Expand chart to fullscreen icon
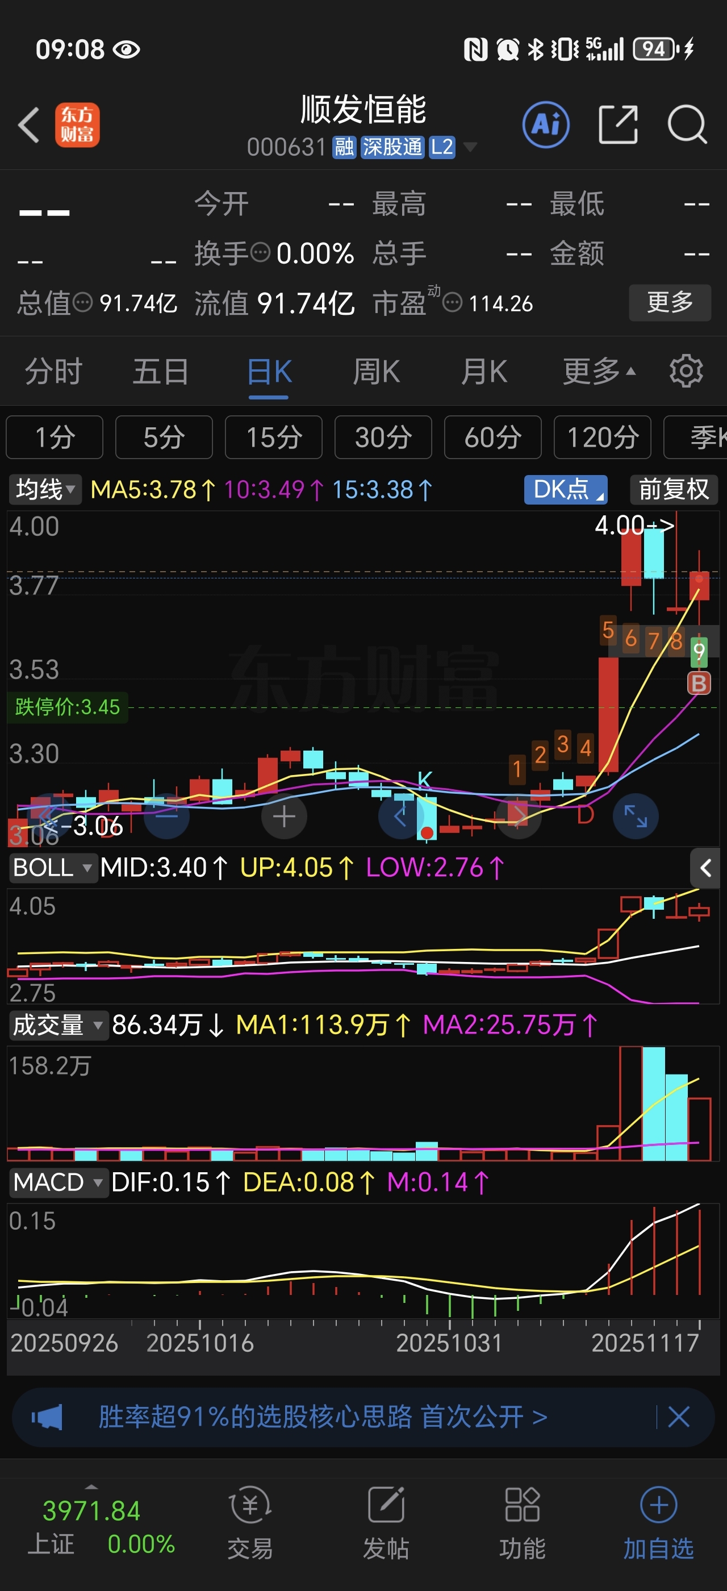Image resolution: width=727 pixels, height=1591 pixels. click(x=636, y=817)
